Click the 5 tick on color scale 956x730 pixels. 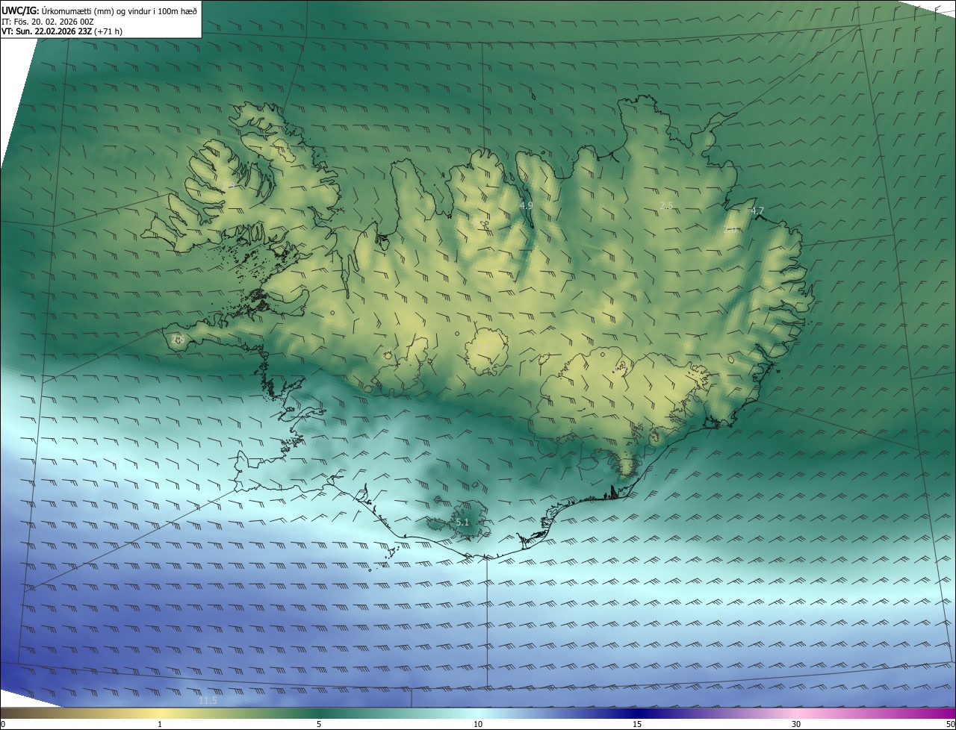click(x=319, y=724)
